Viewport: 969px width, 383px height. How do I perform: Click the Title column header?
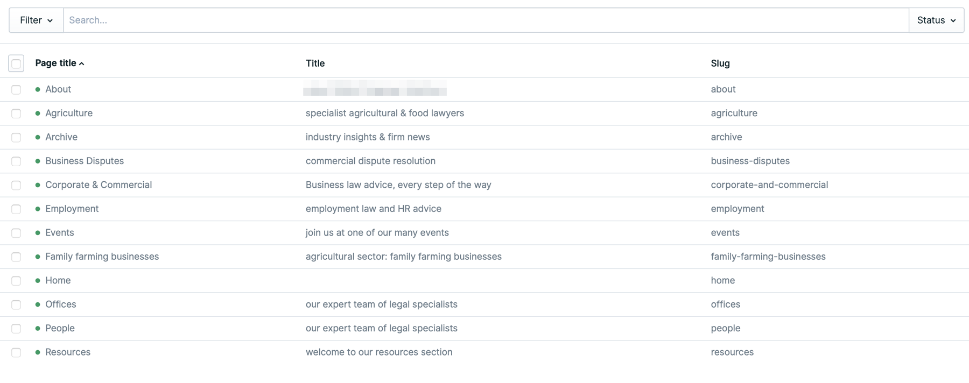[x=315, y=63]
